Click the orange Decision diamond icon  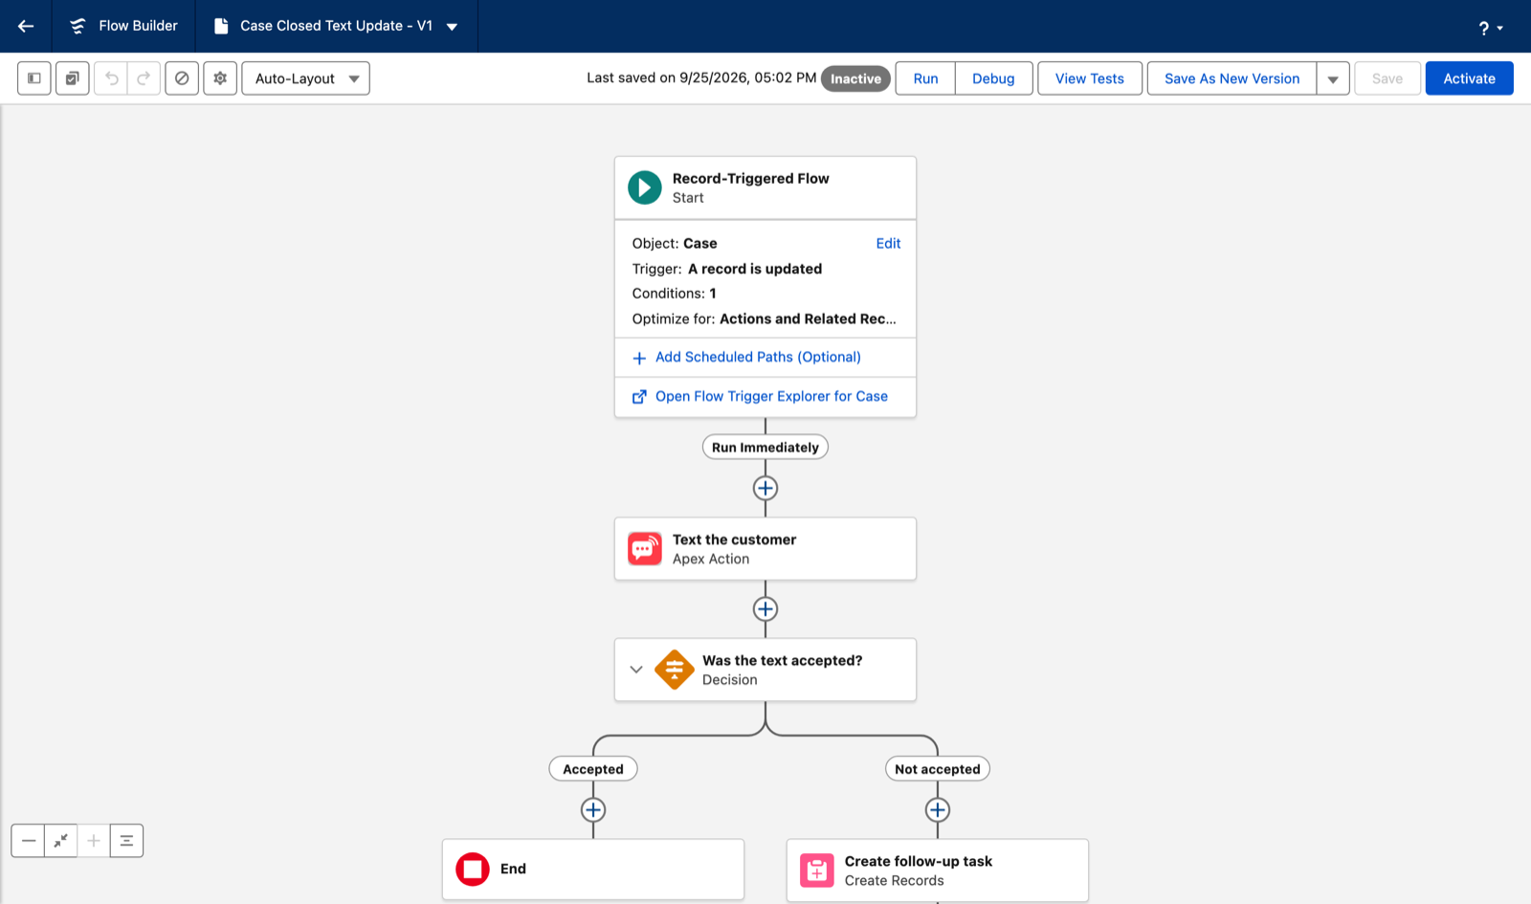pyautogui.click(x=675, y=670)
